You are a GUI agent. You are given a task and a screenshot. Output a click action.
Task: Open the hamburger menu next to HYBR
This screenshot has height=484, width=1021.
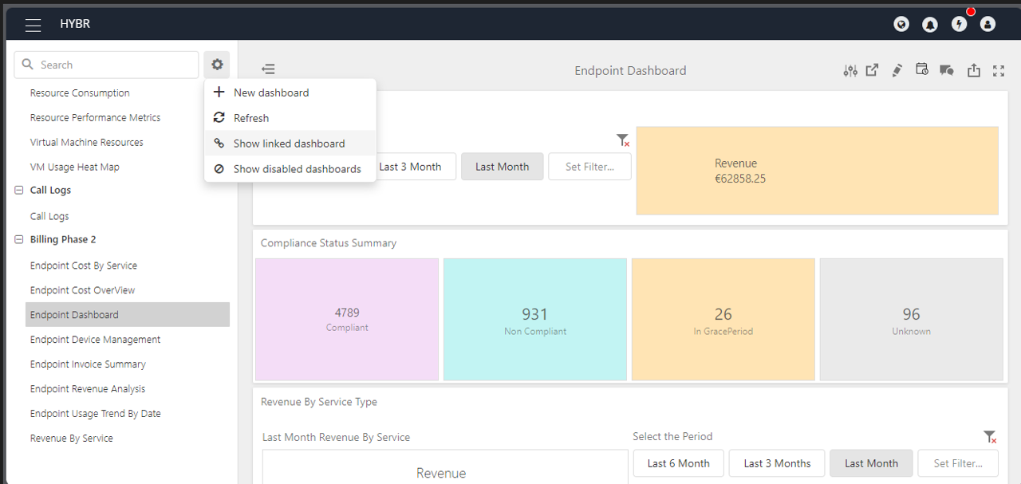pyautogui.click(x=33, y=25)
